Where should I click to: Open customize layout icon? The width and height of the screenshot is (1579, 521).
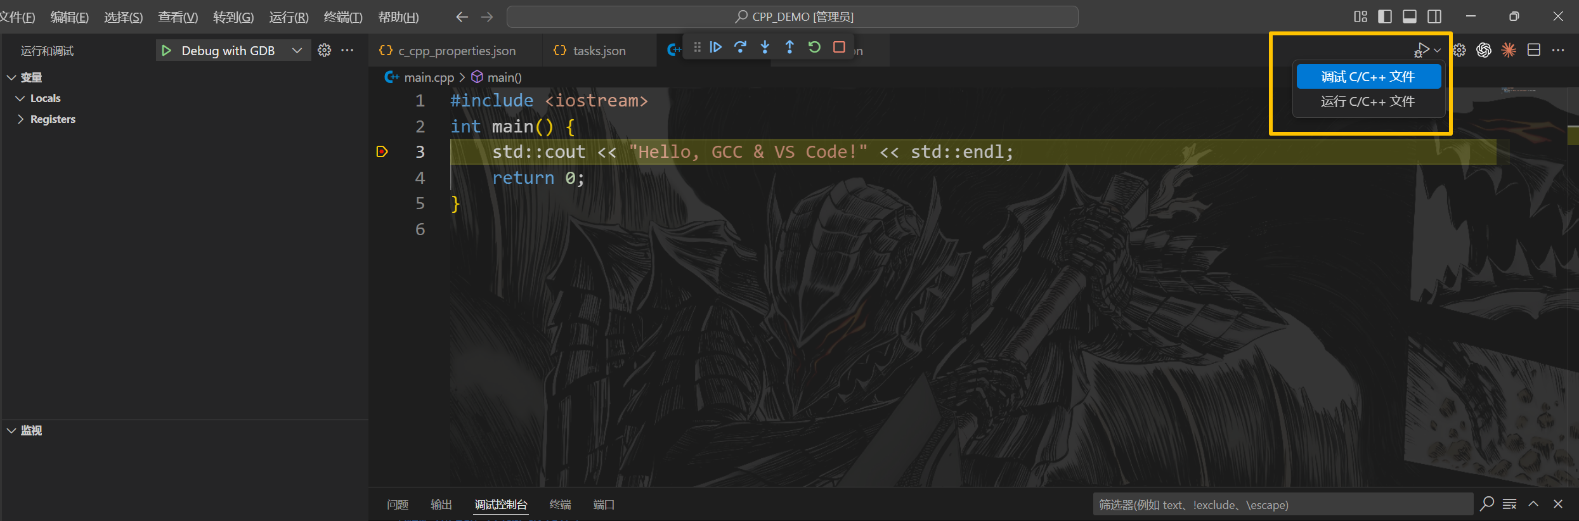click(x=1360, y=16)
